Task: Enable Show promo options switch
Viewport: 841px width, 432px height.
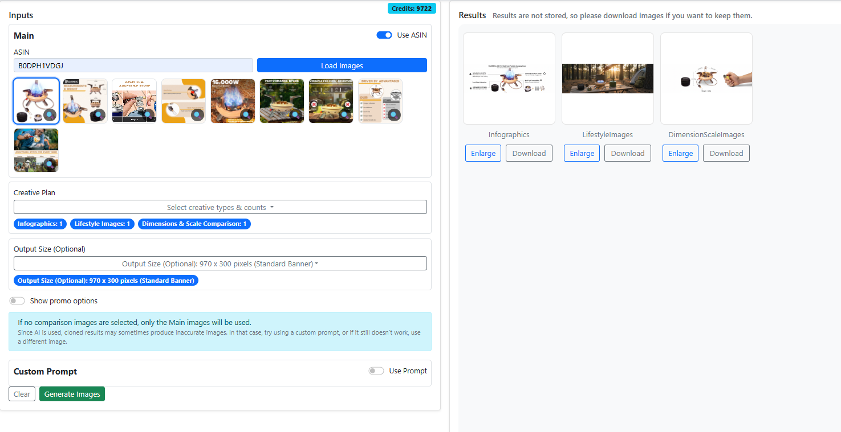Action: click(x=17, y=301)
